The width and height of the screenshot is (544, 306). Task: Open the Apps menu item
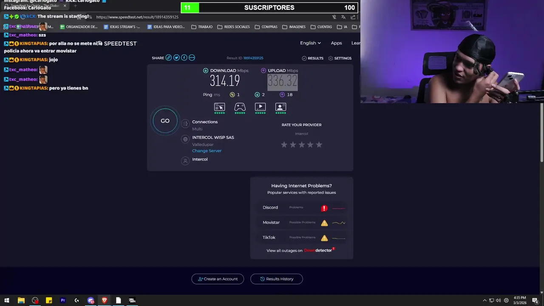(336, 43)
